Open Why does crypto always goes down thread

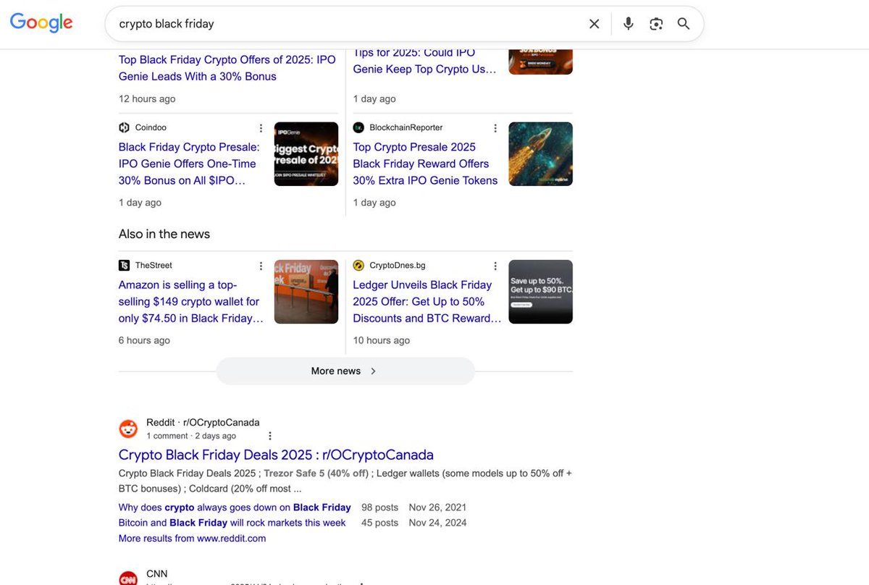(235, 508)
